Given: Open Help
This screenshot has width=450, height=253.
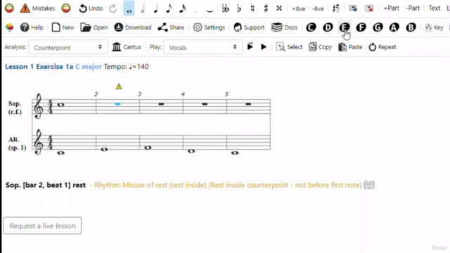Looking at the screenshot, I should [x=32, y=27].
